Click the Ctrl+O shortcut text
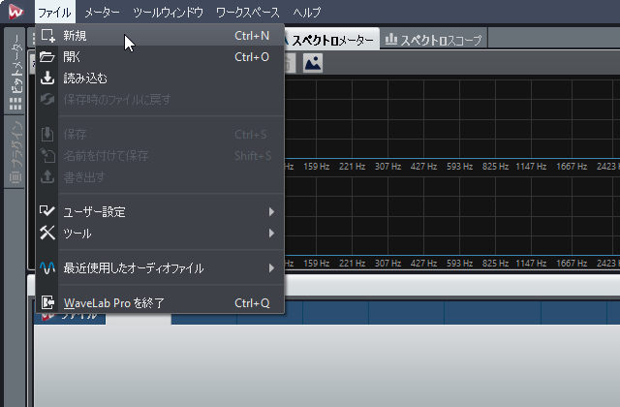Screen dimensions: 620x407 (252, 57)
